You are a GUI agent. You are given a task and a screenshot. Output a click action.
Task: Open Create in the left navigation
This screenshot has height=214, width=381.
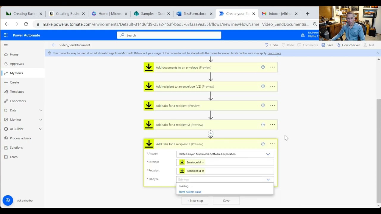point(23,82)
